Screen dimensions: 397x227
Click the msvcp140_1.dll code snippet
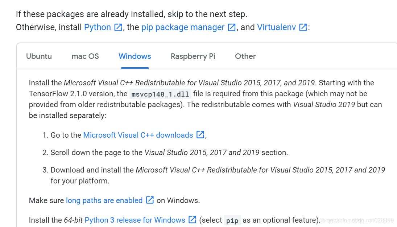pos(160,94)
